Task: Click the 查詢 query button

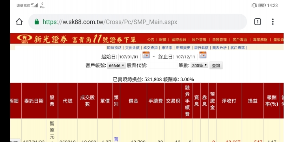Action: [x=216, y=65]
